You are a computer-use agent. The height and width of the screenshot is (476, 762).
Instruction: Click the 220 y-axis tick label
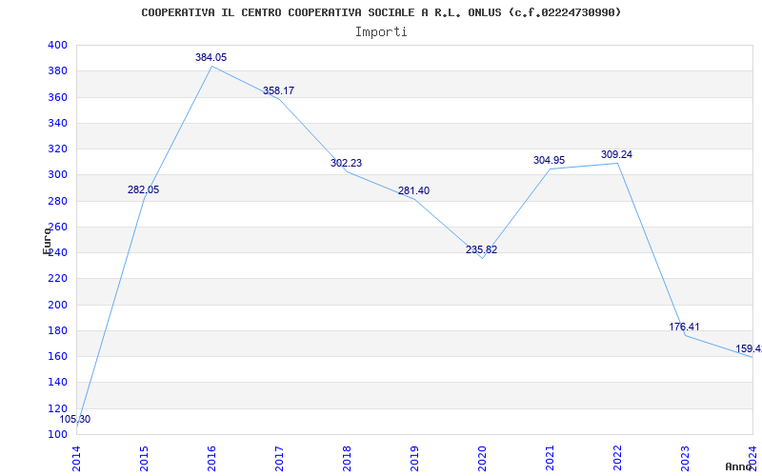click(57, 279)
